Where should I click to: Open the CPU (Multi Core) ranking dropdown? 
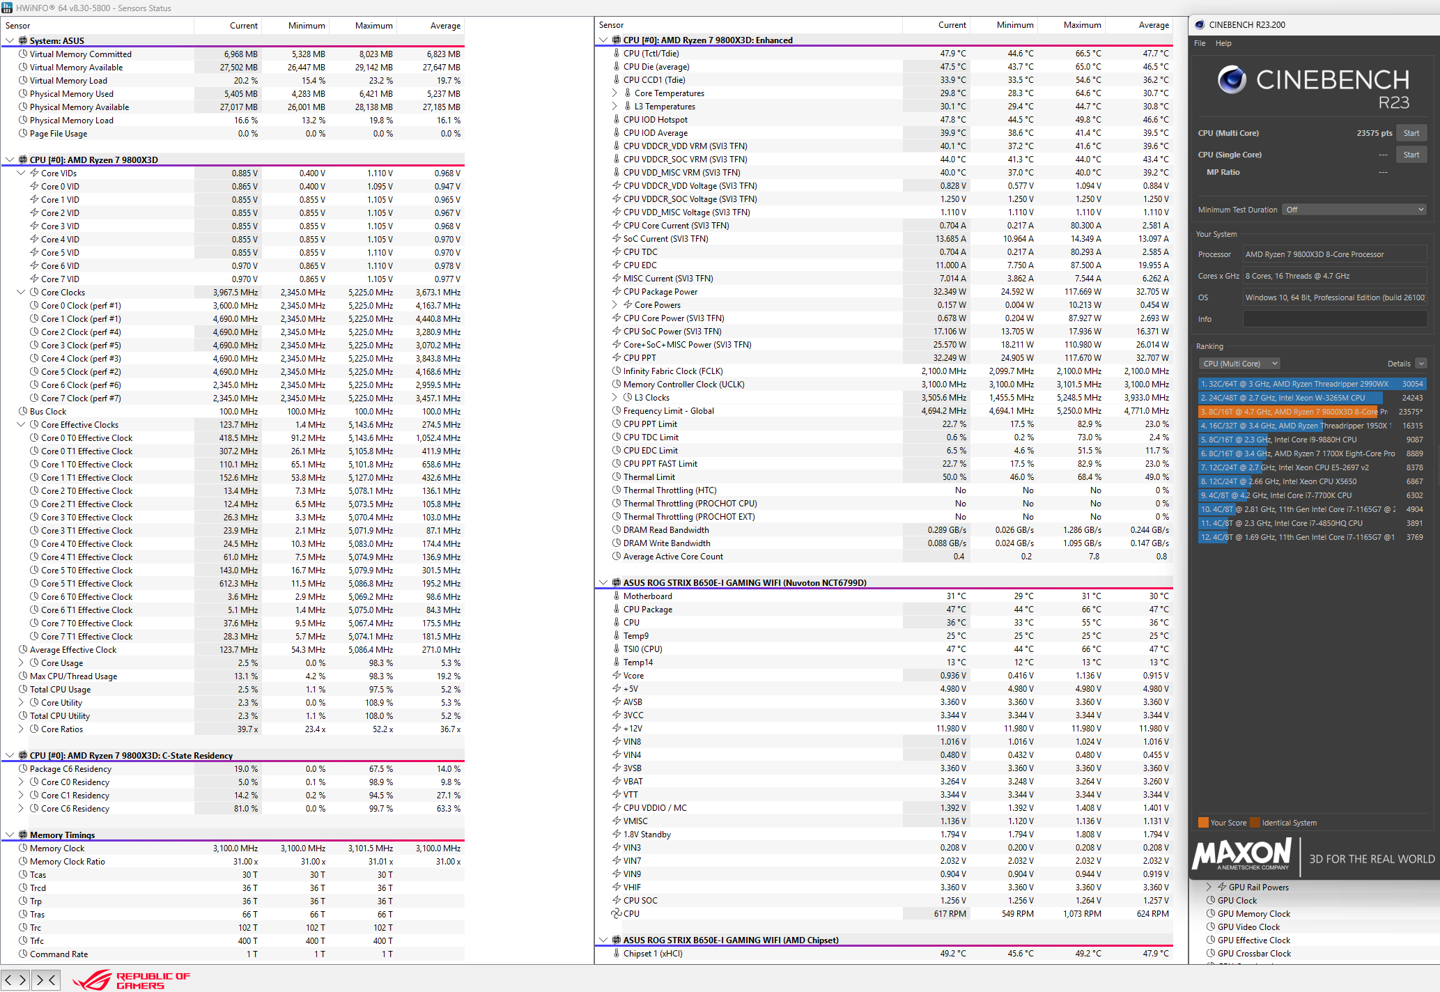click(x=1239, y=364)
